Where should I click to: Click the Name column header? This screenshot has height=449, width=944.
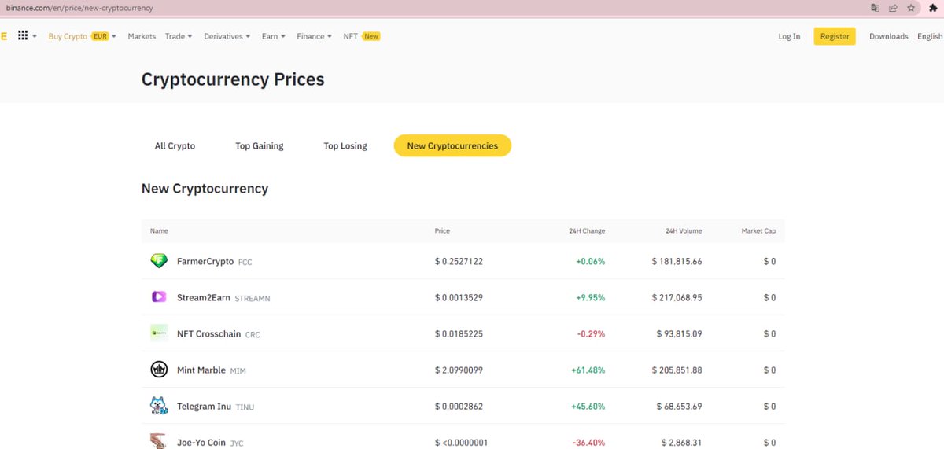pos(159,230)
